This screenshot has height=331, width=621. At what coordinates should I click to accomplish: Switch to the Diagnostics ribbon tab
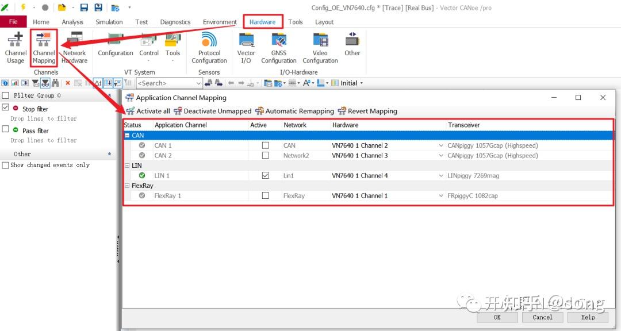(175, 22)
